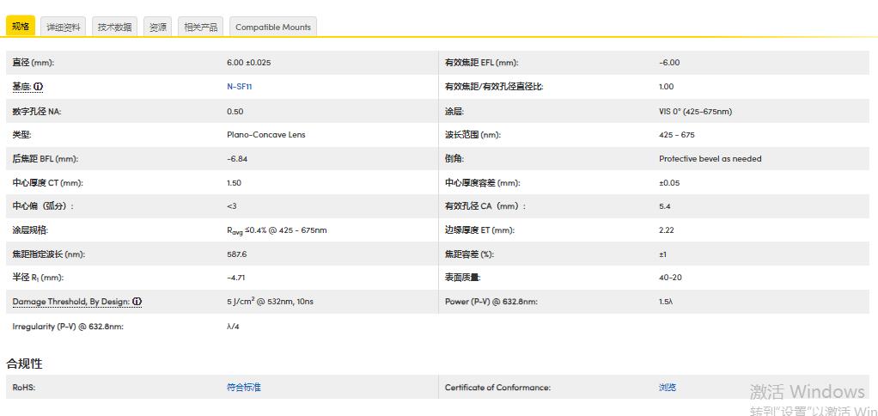Open the N-SF11 substrate link
This screenshot has width=878, height=416.
click(239, 87)
